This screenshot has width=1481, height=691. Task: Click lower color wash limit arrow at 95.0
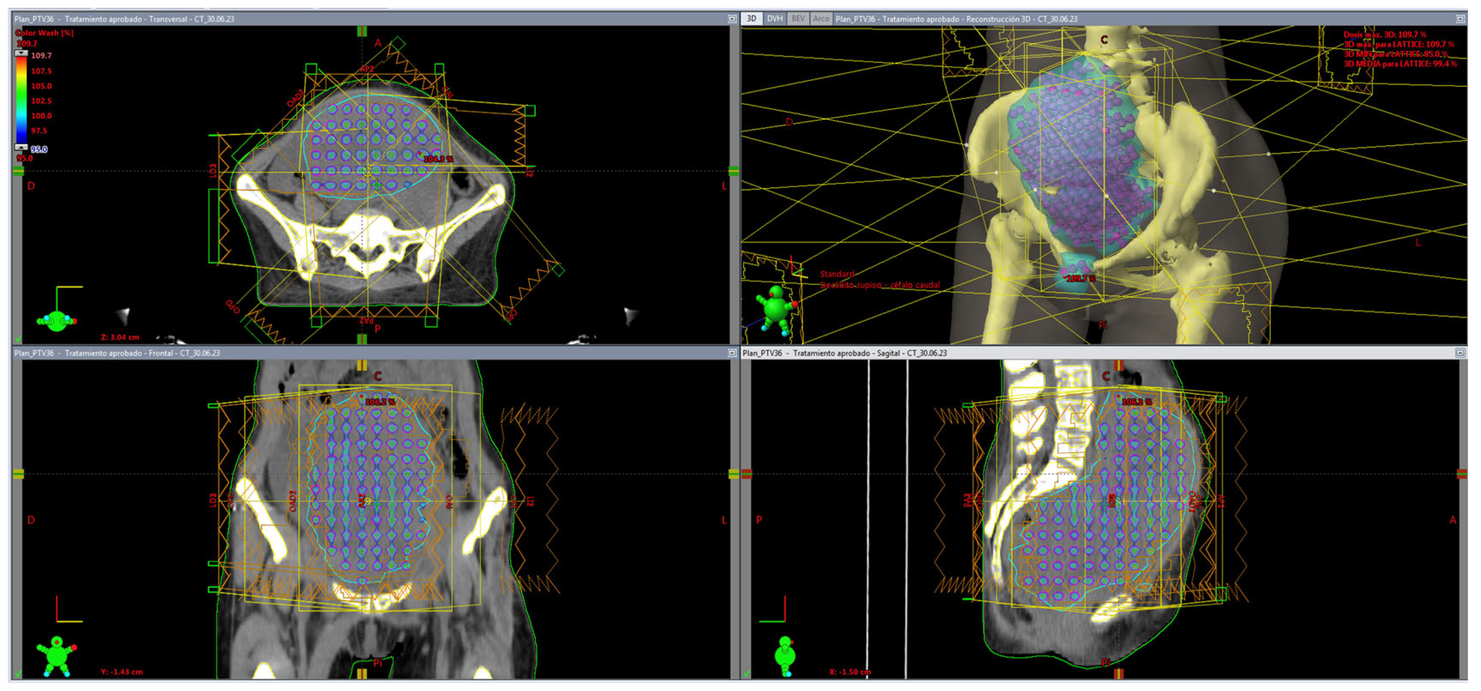(x=21, y=147)
